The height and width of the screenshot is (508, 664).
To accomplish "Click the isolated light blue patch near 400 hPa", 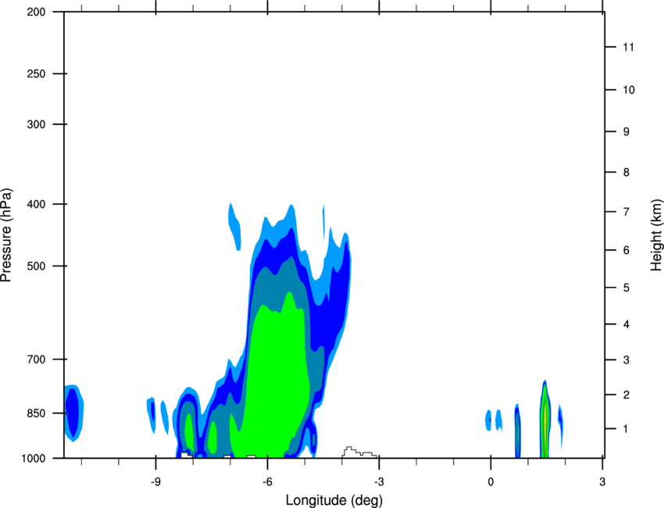I will pyautogui.click(x=234, y=227).
